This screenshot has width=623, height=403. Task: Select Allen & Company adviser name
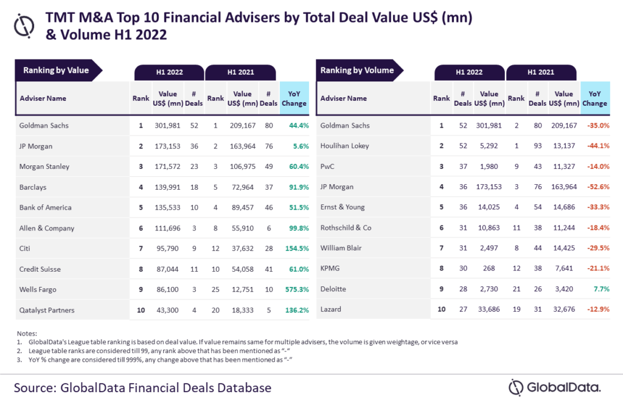(47, 228)
